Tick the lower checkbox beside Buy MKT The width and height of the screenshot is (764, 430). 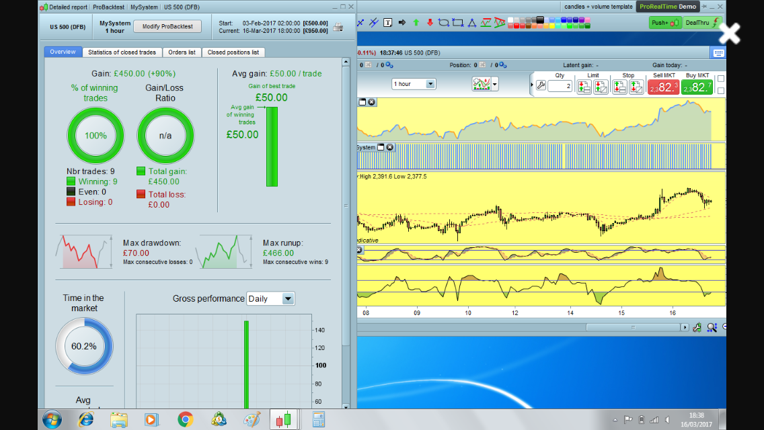pyautogui.click(x=721, y=91)
